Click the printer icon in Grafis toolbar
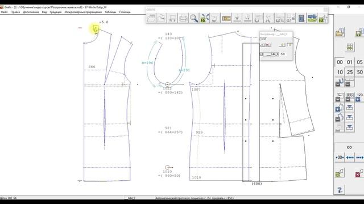The height and width of the screenshot is (204, 364). (183, 18)
